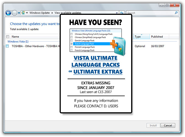Screen dimensions: 185x137
Task: Click Total available: 1 update text
Action: (24, 29)
